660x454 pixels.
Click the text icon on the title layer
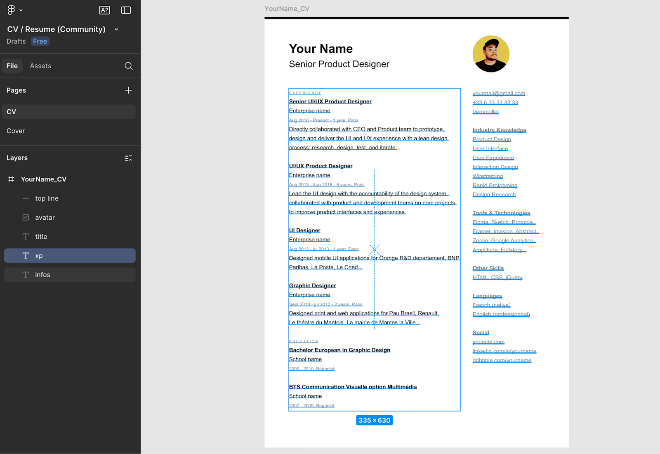[26, 236]
